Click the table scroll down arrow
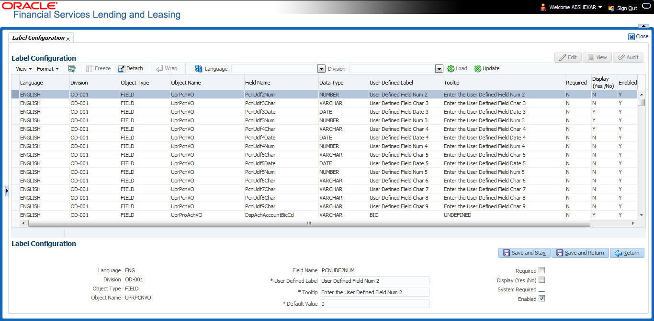 click(x=641, y=215)
